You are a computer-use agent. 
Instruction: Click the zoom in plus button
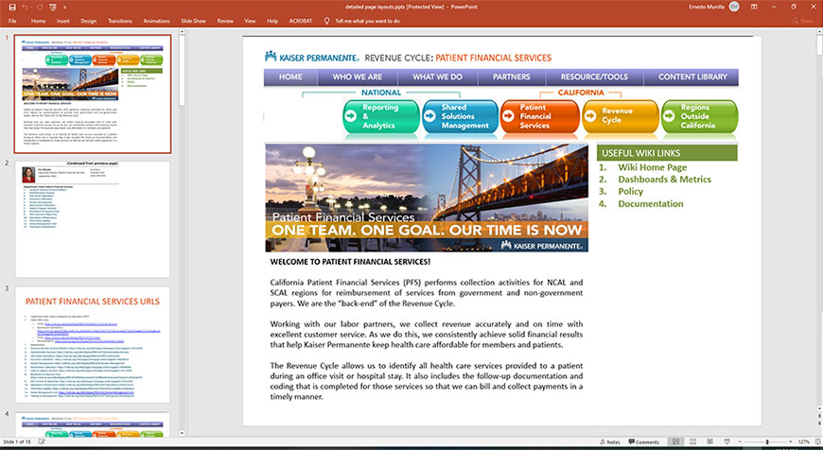(791, 442)
